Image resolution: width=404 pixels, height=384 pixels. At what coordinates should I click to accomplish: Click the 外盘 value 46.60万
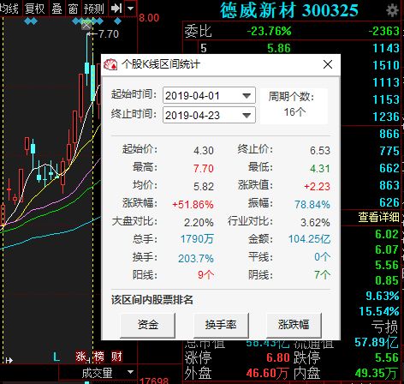click(267, 373)
